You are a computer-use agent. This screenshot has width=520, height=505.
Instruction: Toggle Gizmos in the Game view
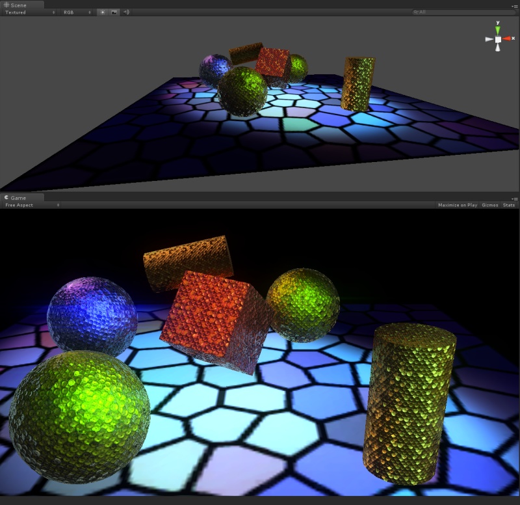coord(489,204)
